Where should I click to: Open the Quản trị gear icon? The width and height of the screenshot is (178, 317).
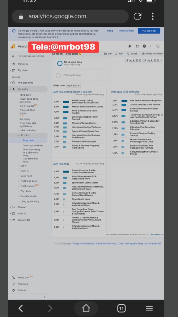(x=14, y=290)
